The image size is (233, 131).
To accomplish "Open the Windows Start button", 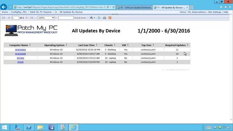I will tap(4, 127).
